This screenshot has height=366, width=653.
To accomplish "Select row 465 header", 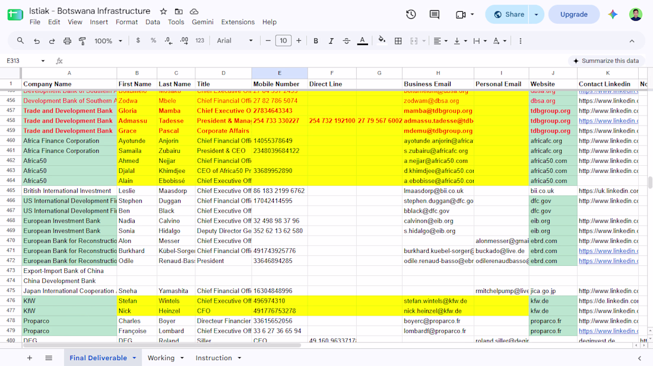I will [x=11, y=191].
